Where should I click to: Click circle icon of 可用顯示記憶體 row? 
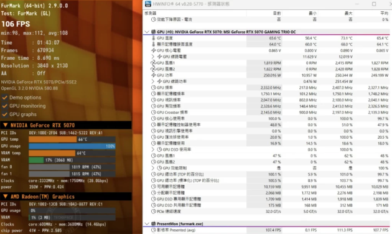[x=154, y=187]
